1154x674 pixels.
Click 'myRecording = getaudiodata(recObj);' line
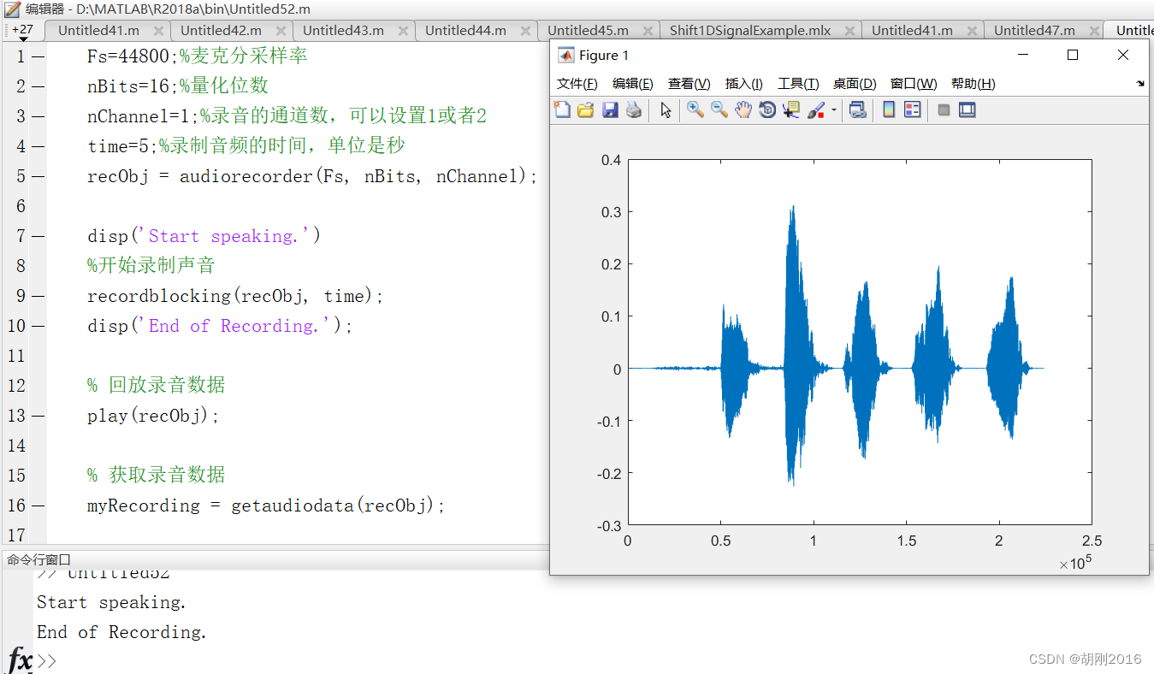click(267, 505)
